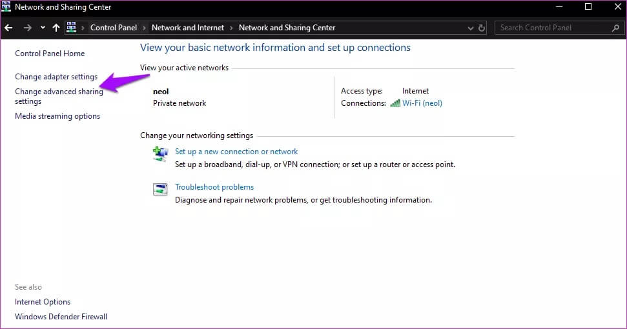
Task: Open Change advanced sharing settings
Action: pos(59,96)
